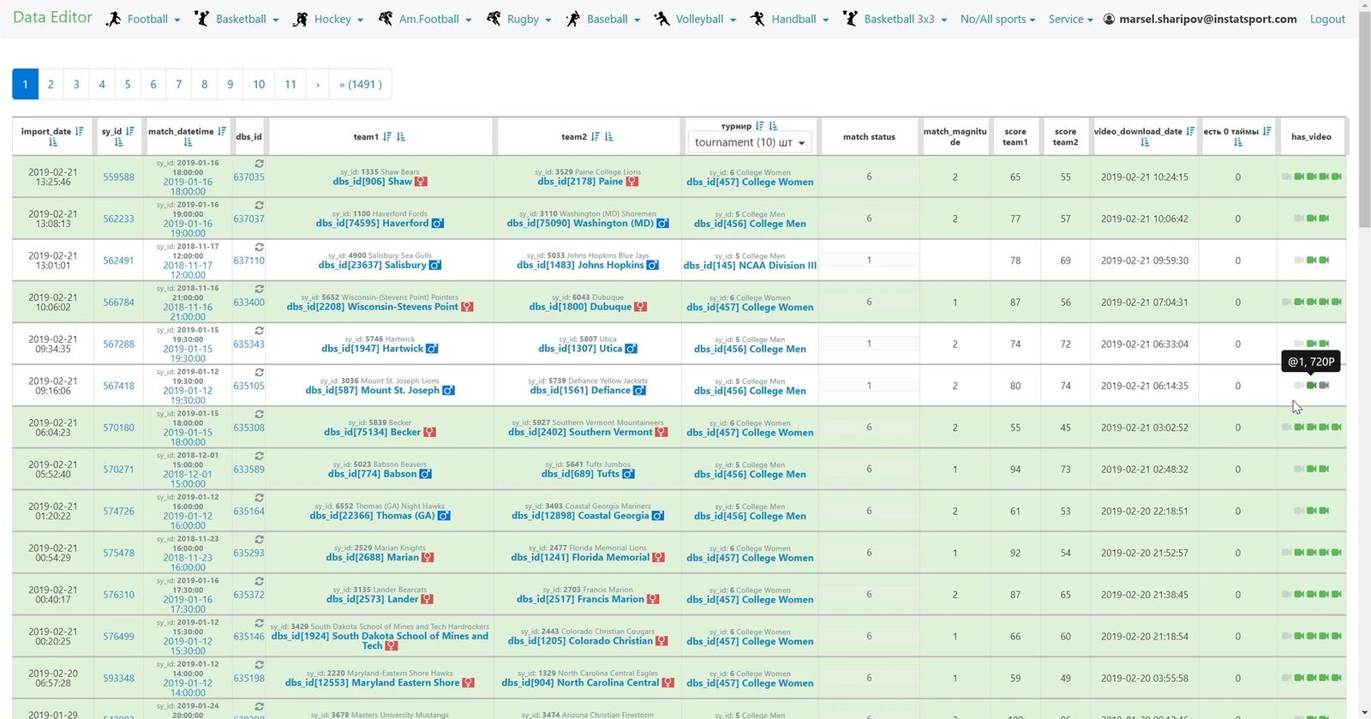1371x719 pixels.
Task: Sort team2 column descending
Action: click(x=596, y=136)
